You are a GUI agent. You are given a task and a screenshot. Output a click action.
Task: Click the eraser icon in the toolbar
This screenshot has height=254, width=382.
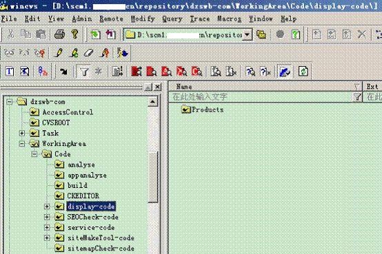(89, 52)
